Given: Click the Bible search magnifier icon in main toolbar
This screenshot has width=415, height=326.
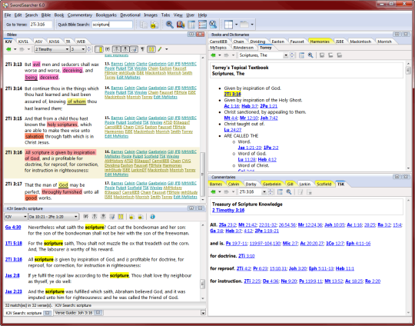Looking at the screenshot, I should 169,25.
